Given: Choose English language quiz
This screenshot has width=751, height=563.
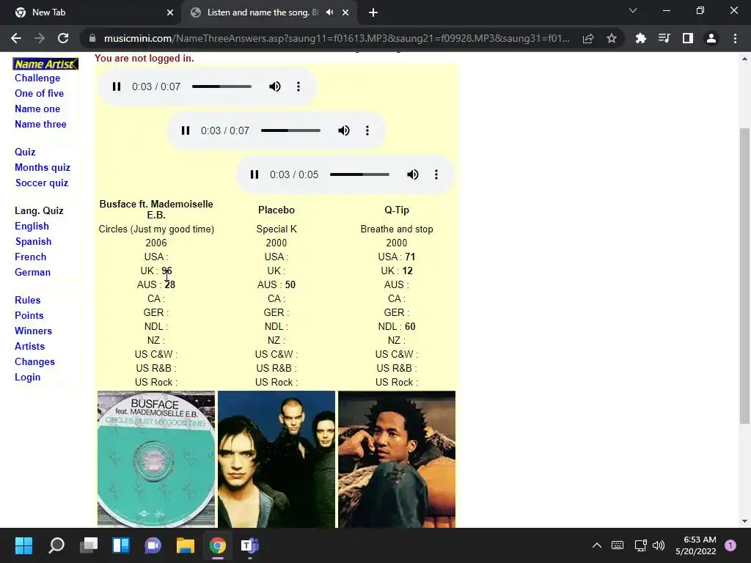Looking at the screenshot, I should tap(32, 226).
